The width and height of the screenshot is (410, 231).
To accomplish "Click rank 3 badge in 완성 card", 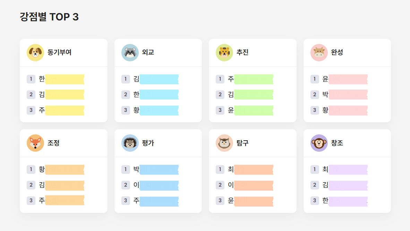I will point(315,110).
